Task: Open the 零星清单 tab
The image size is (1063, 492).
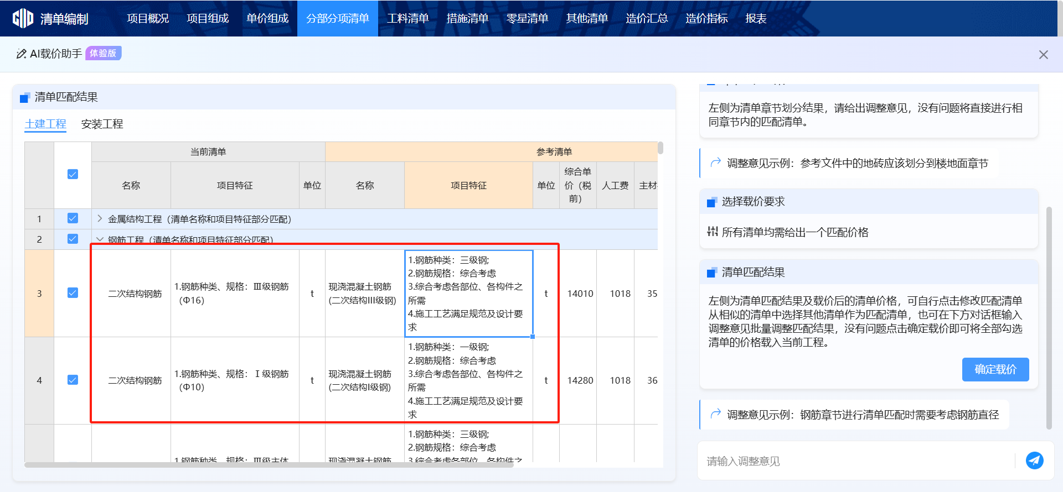Action: [x=528, y=18]
